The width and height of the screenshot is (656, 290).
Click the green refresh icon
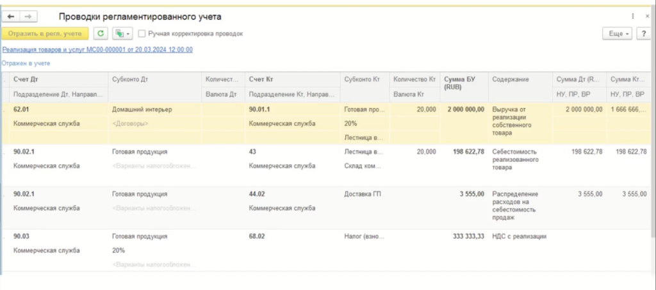click(101, 33)
